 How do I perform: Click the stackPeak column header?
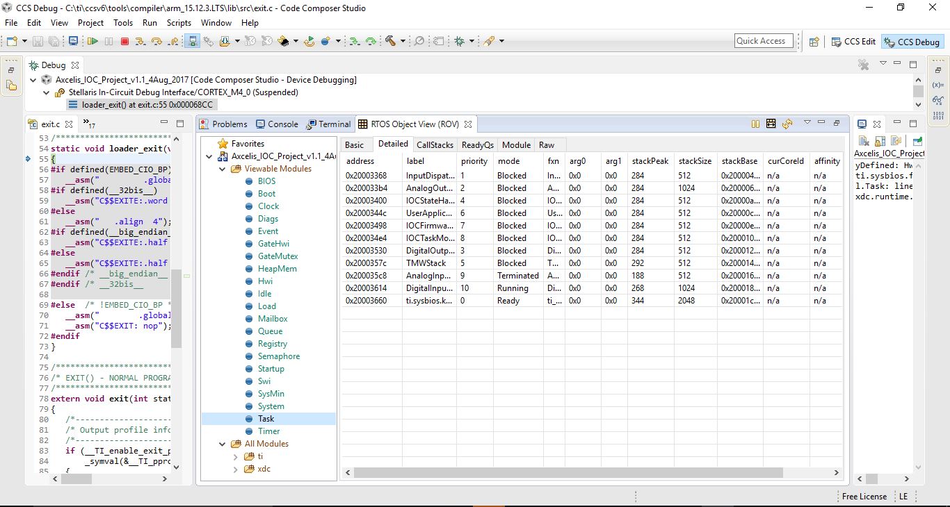coord(650,161)
